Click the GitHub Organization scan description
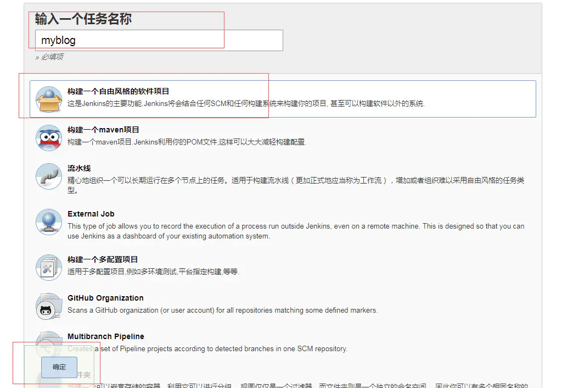This screenshot has width=573, height=388. coord(222,311)
